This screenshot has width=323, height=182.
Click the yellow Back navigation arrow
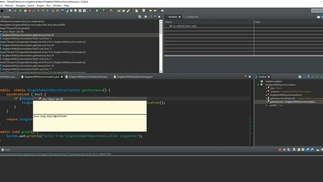pyautogui.click(x=155, y=11)
